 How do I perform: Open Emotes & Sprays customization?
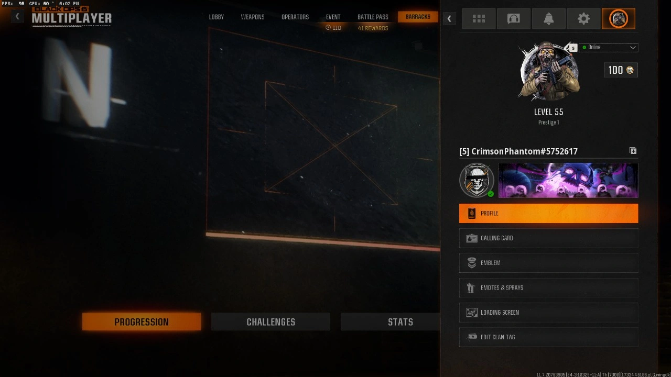(x=548, y=287)
